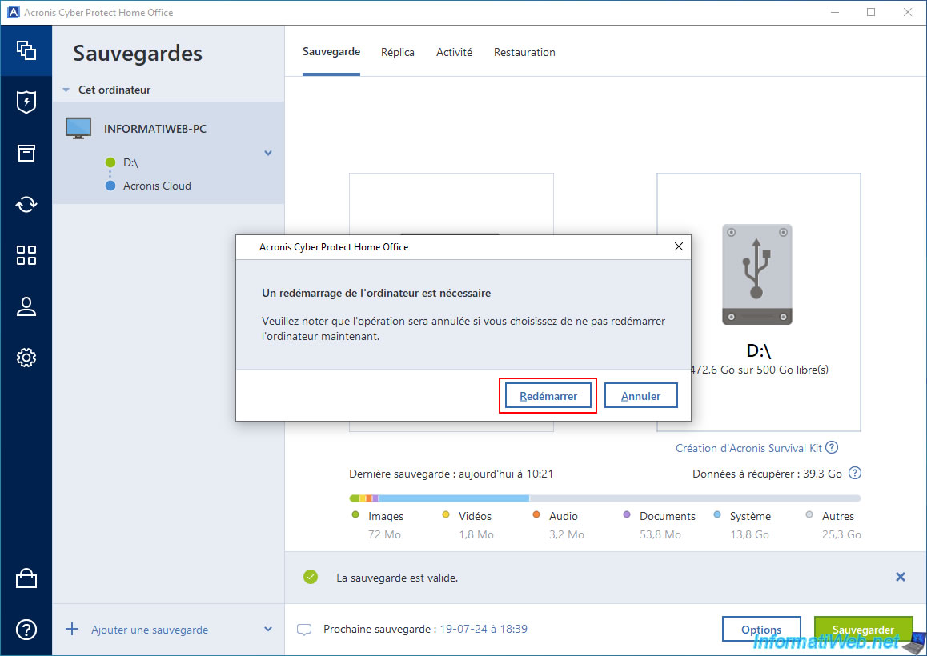This screenshot has height=656, width=927.
Task: Click the Acronis app logo in title bar
Action: 13,12
